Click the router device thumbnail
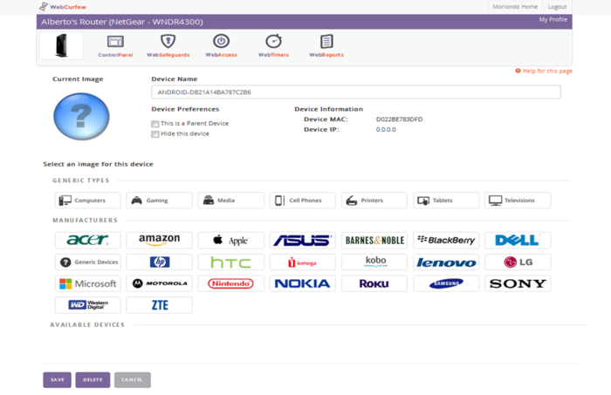 (x=62, y=45)
